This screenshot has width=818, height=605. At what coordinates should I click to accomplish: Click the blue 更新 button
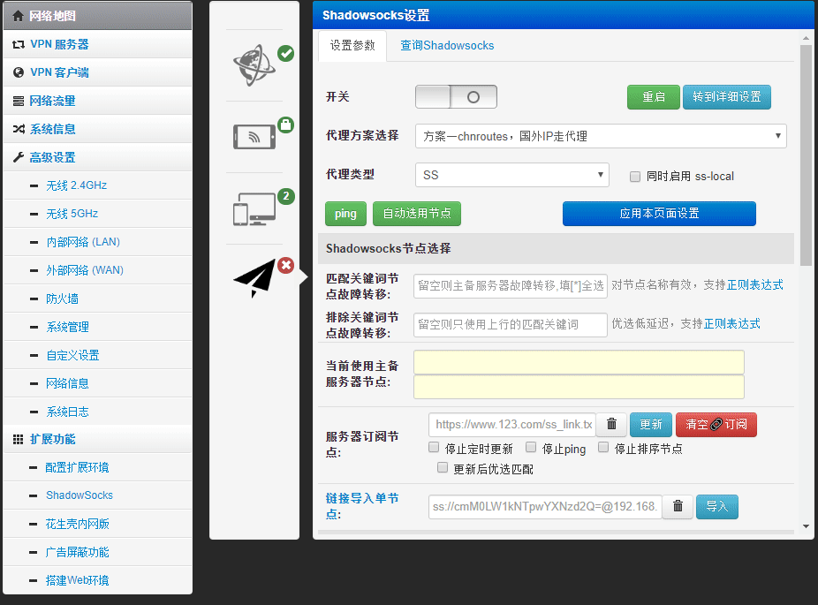651,425
